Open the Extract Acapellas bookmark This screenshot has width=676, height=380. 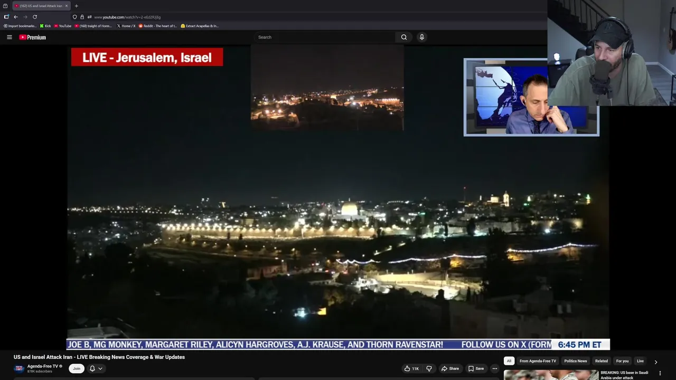(x=200, y=26)
